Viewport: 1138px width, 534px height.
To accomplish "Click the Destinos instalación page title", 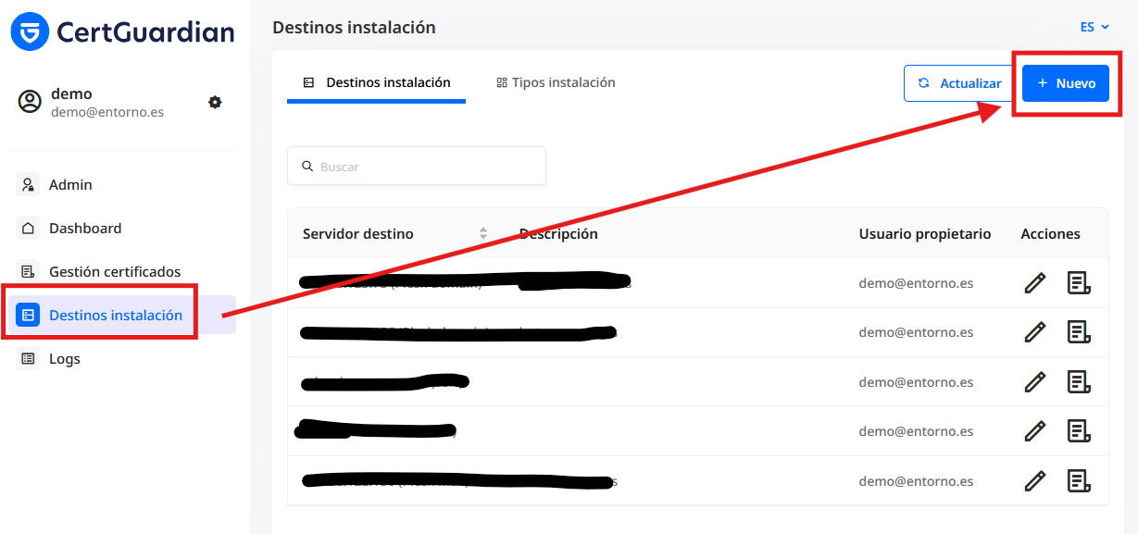I will pyautogui.click(x=354, y=28).
